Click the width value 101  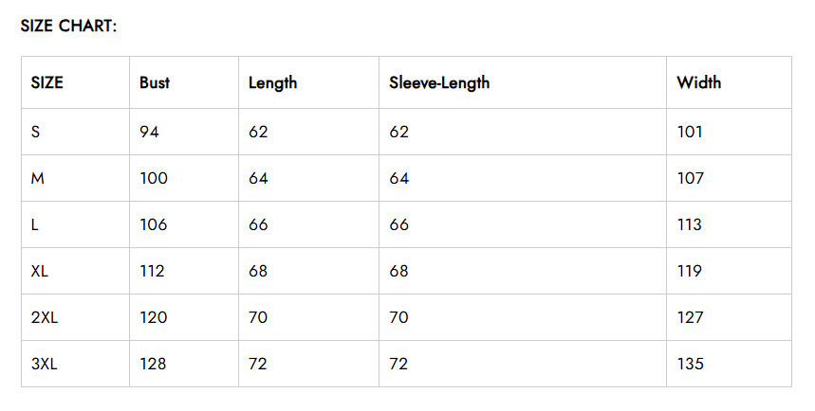(x=690, y=132)
